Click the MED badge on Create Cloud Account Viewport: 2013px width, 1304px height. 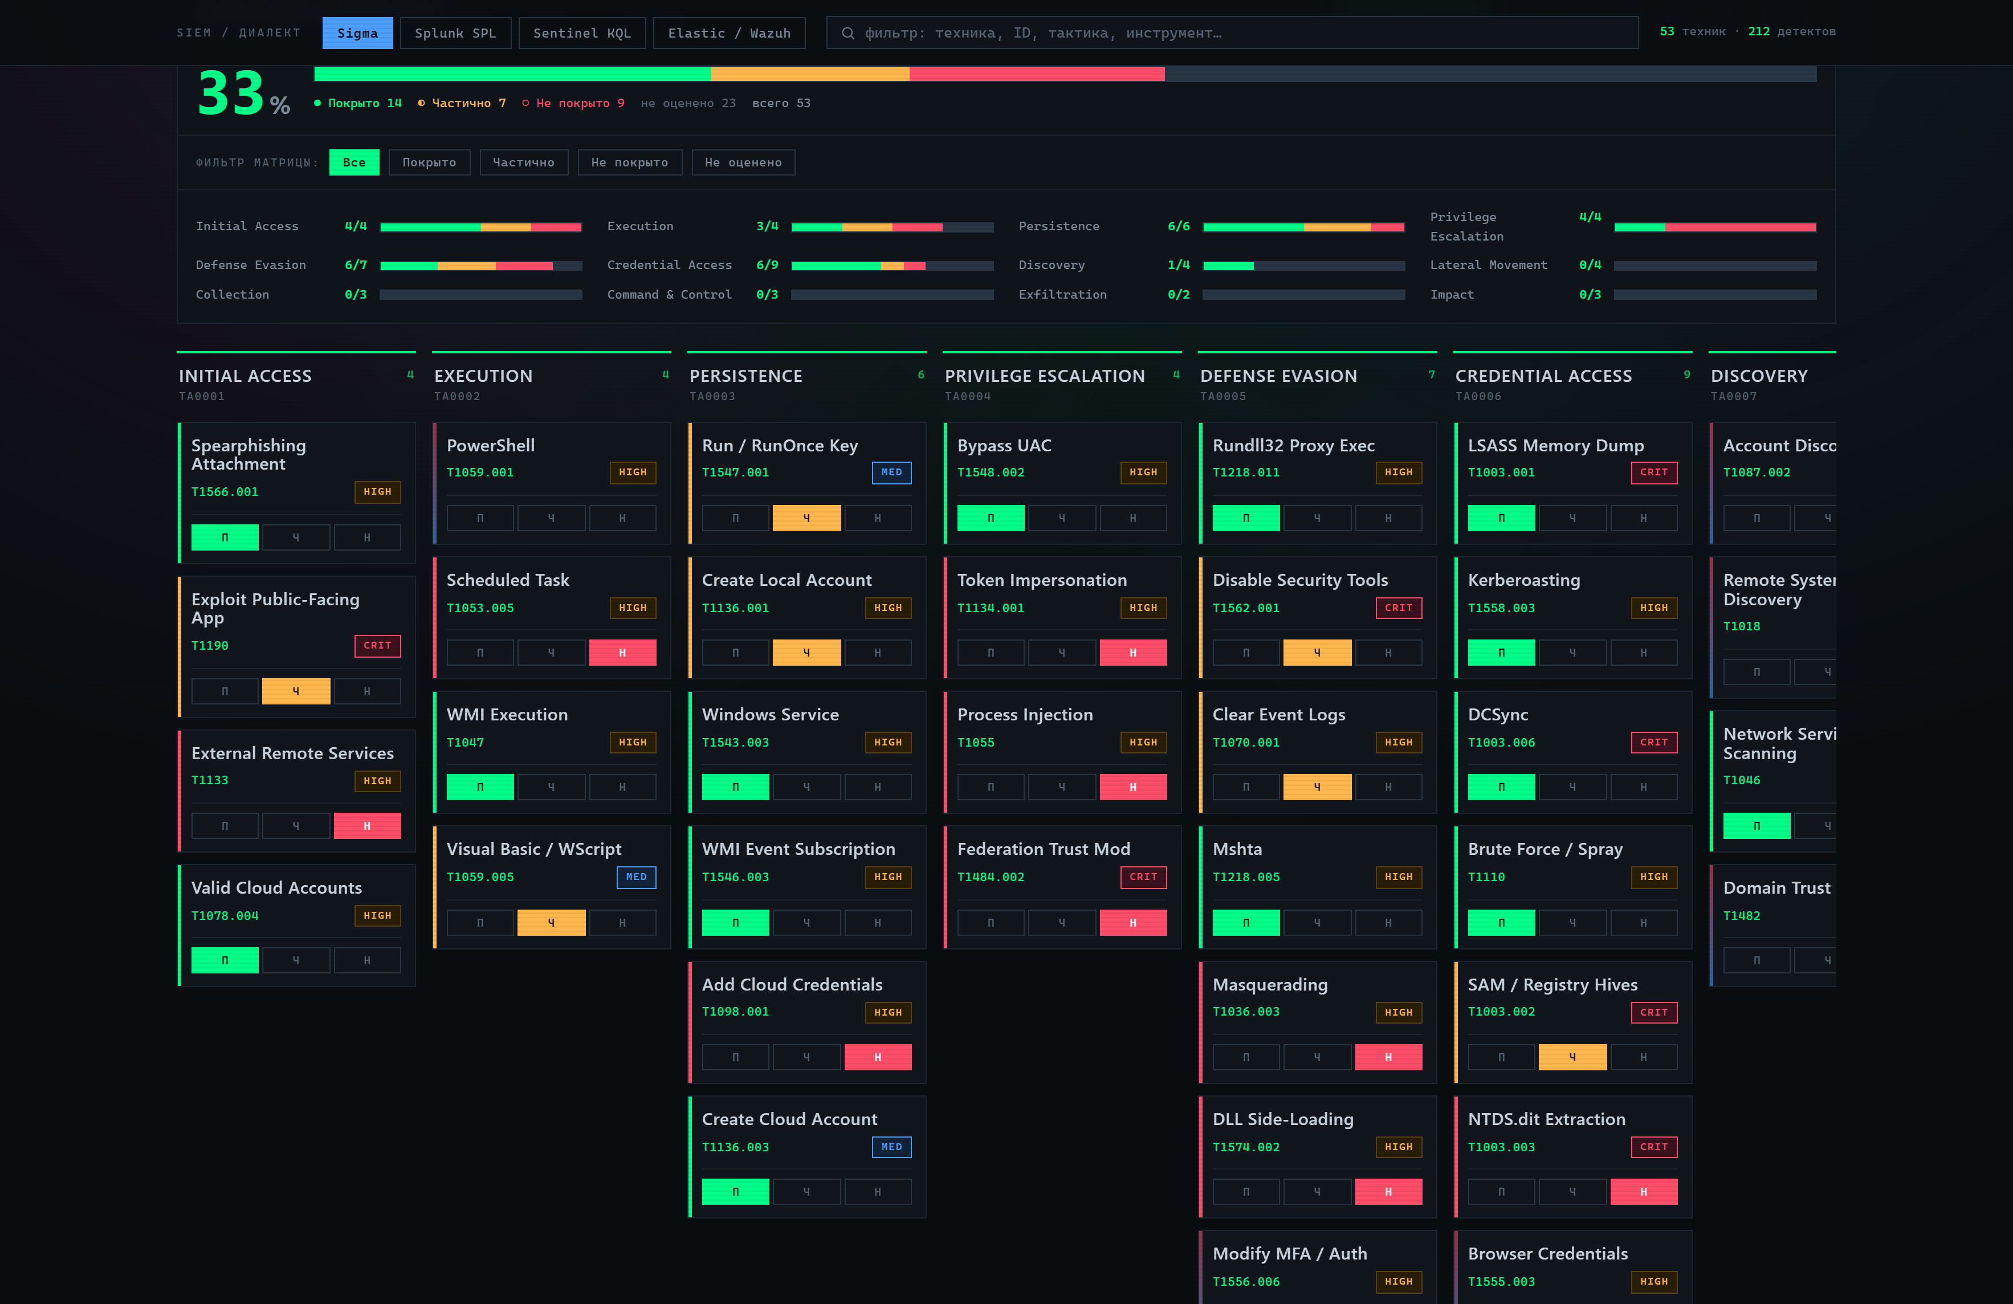point(891,1147)
